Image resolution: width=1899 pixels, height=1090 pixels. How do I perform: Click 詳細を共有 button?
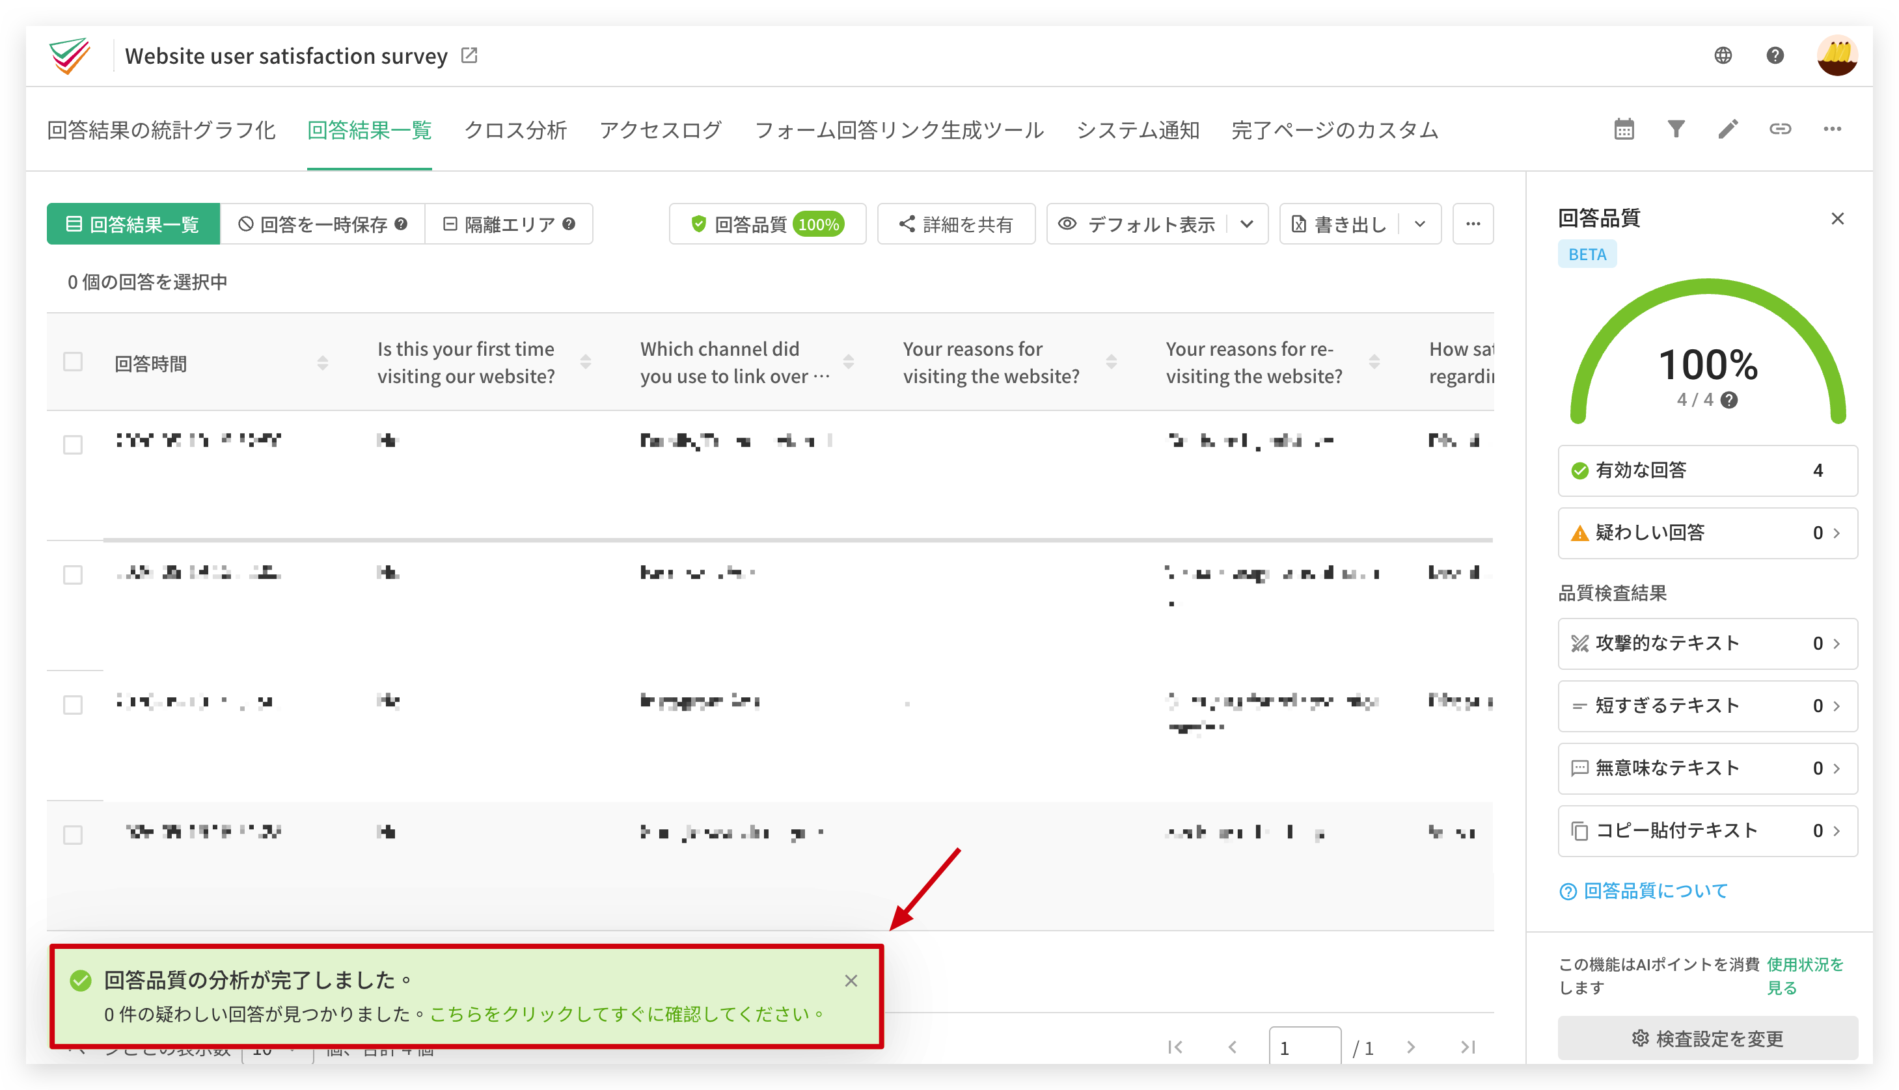click(x=956, y=224)
